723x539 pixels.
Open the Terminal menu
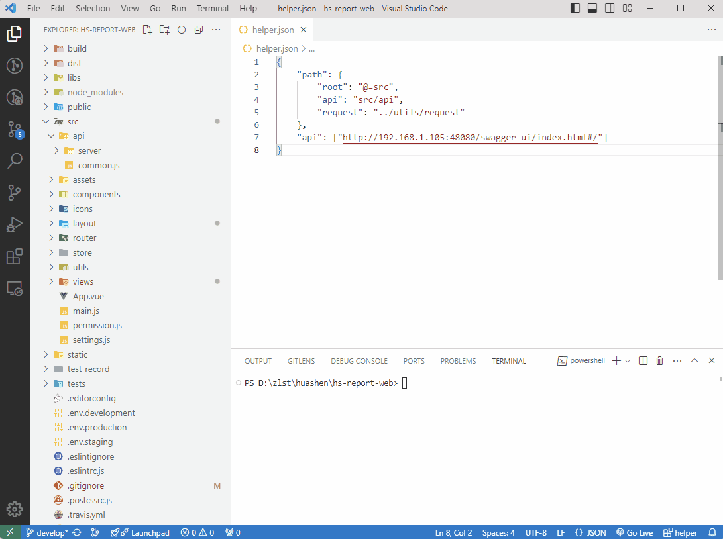(x=213, y=9)
